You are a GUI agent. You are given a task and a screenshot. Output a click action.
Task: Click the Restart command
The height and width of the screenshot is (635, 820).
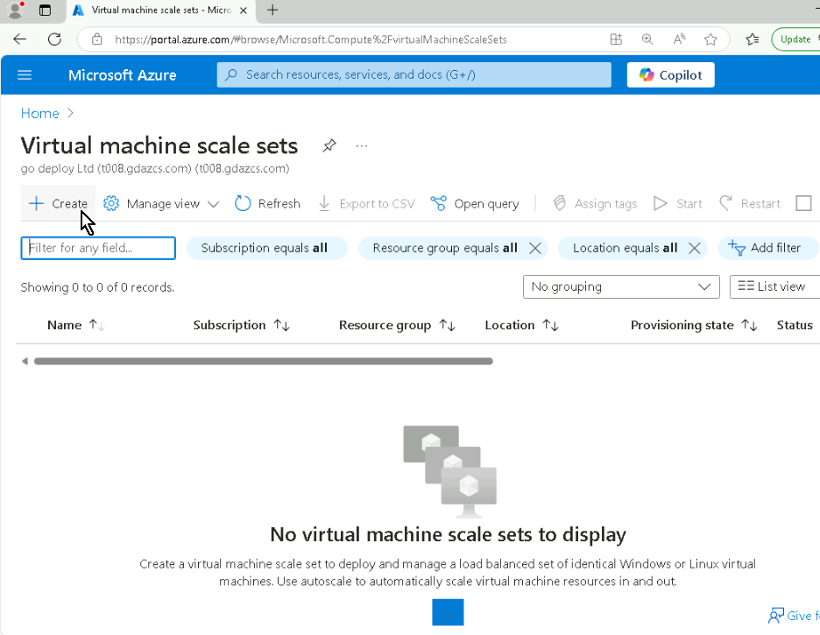(x=750, y=204)
